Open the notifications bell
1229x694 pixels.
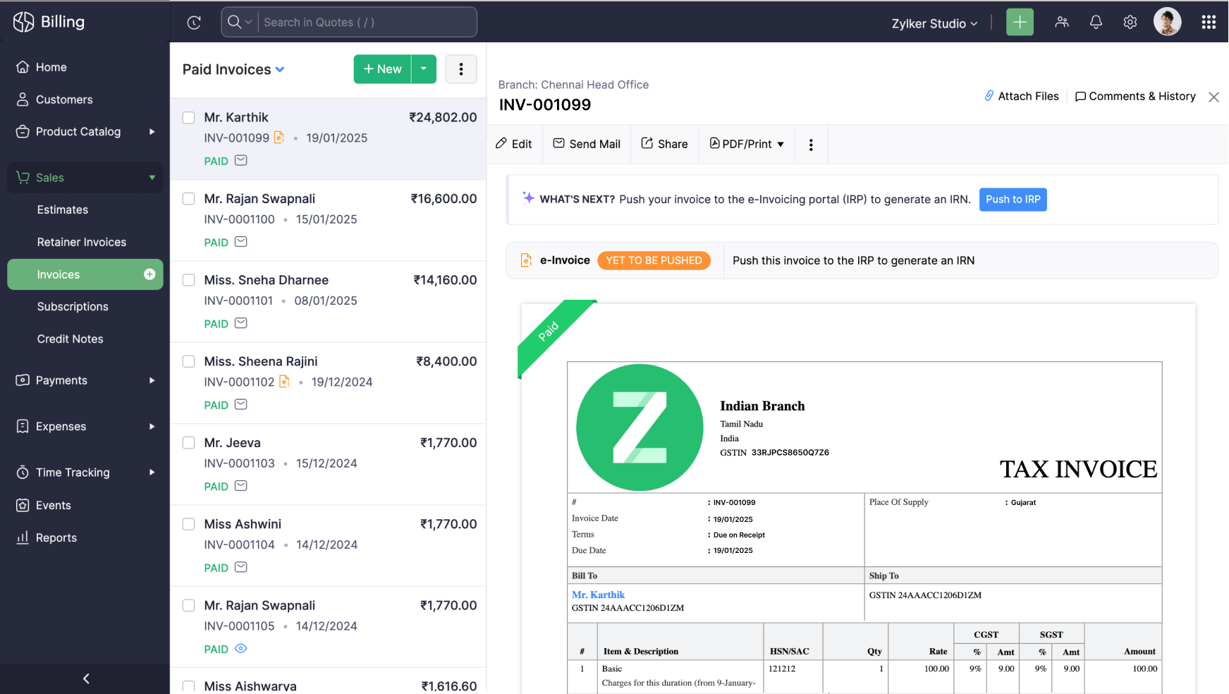click(1096, 23)
